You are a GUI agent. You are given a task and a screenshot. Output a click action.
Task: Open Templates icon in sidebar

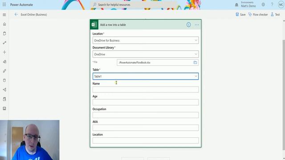pyautogui.click(x=4, y=62)
